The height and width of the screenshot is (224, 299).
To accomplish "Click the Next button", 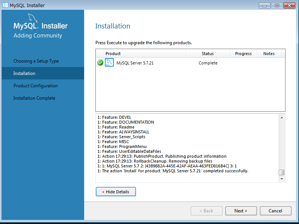I will coord(241,211).
